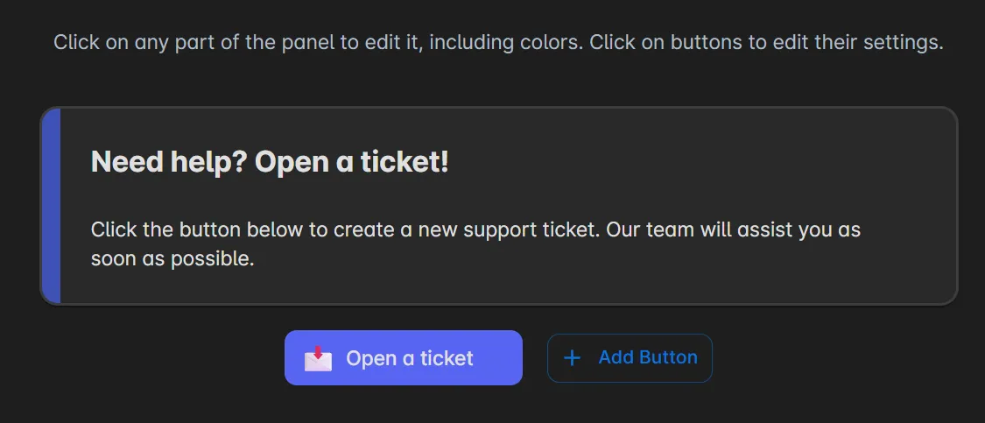Click the plus icon beside Add Button

pos(572,358)
